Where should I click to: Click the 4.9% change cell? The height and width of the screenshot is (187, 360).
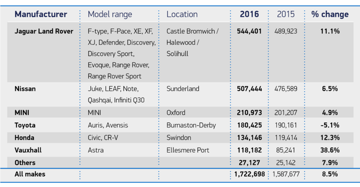(330, 113)
